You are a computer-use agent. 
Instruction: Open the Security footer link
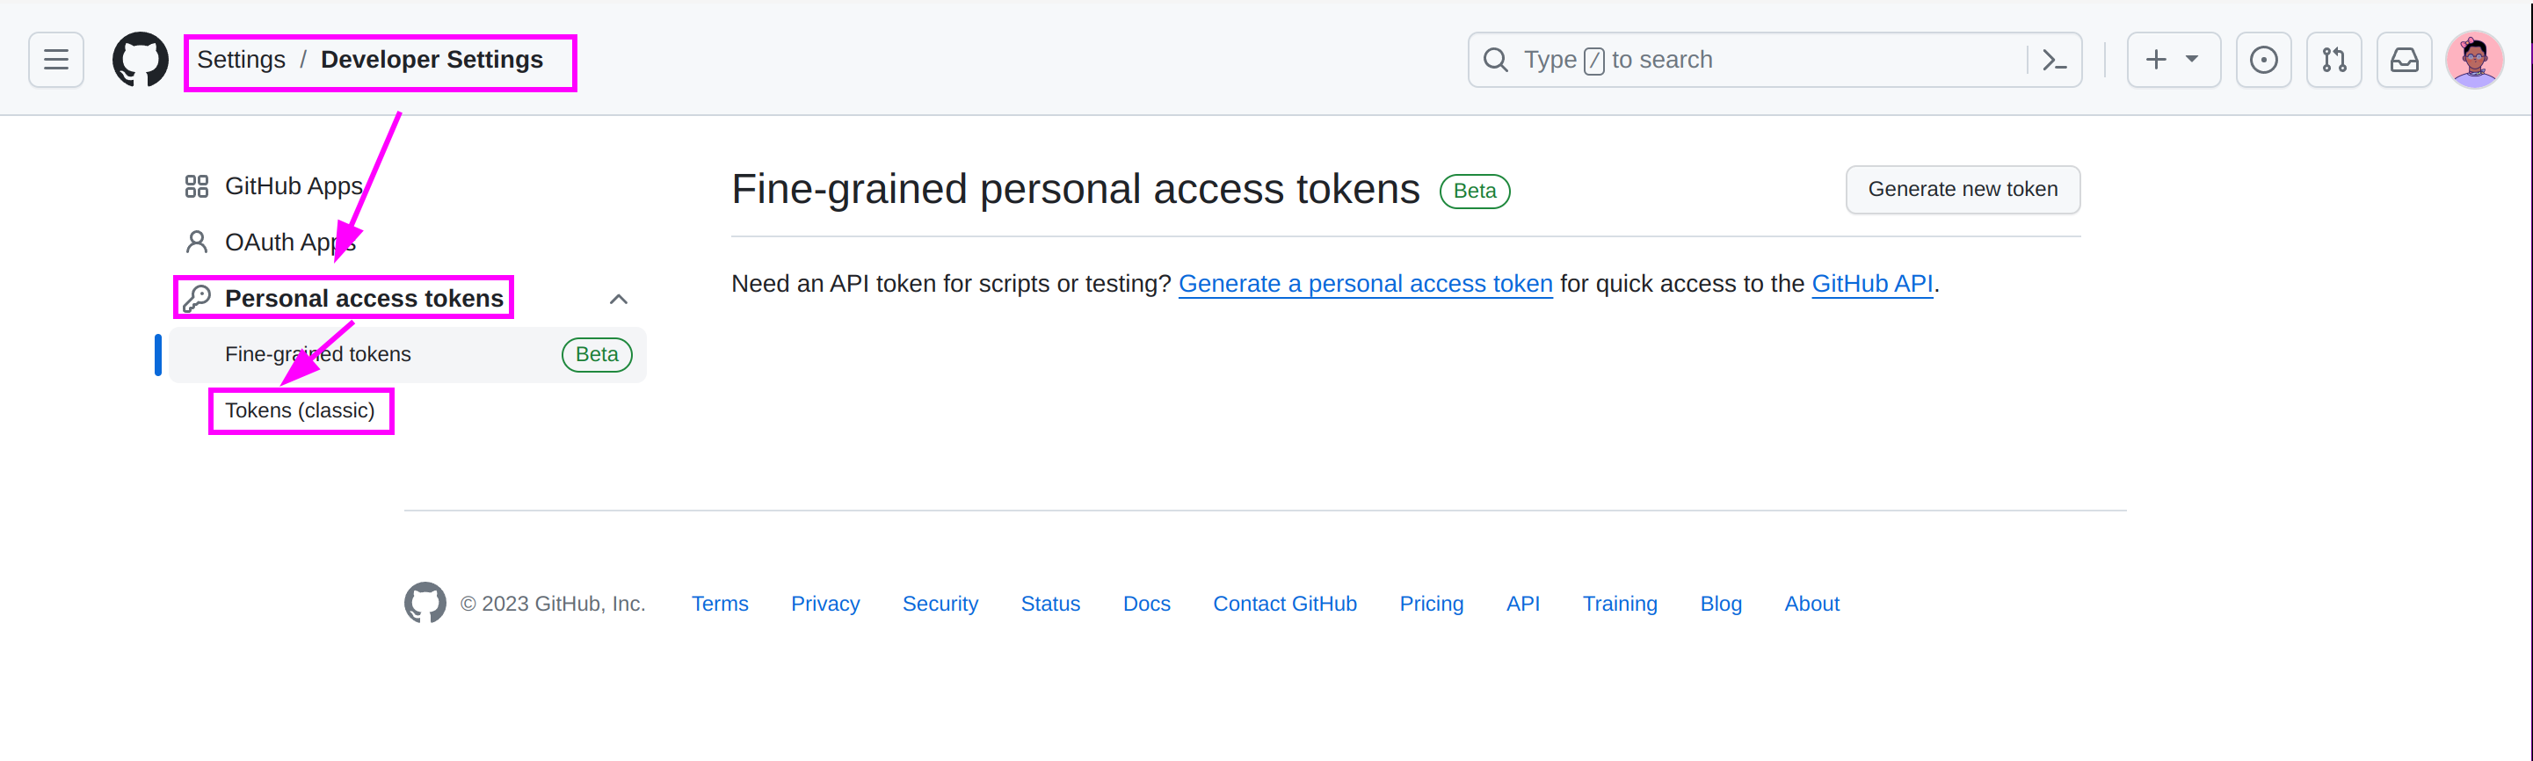point(940,604)
